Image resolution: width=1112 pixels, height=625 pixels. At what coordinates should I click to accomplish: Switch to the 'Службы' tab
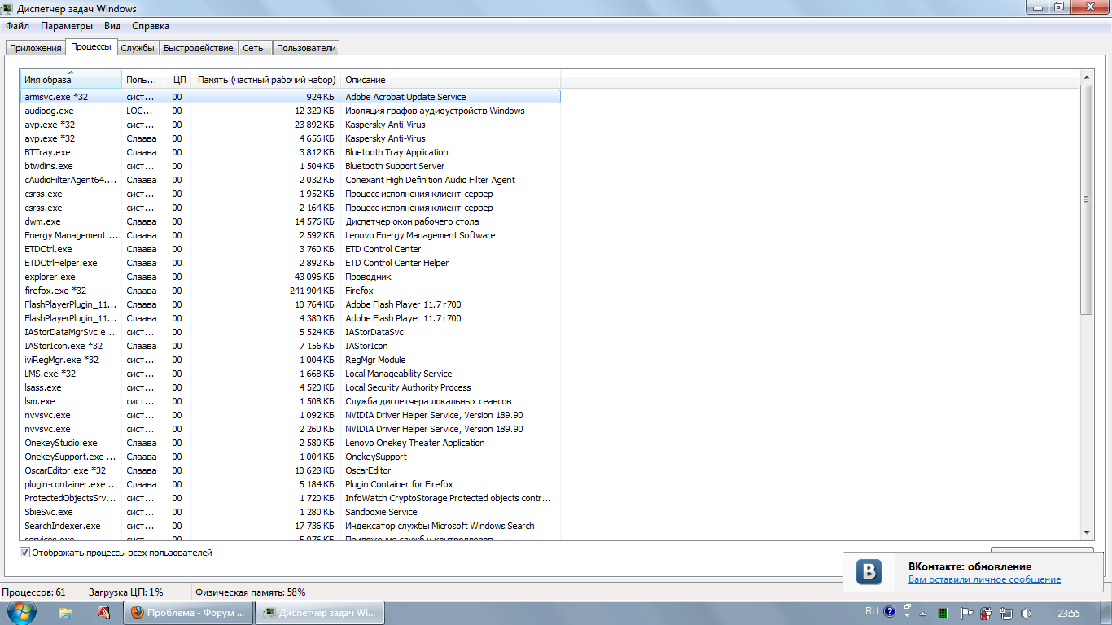(x=138, y=48)
